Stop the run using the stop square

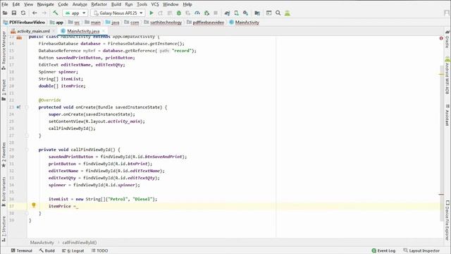point(216,13)
